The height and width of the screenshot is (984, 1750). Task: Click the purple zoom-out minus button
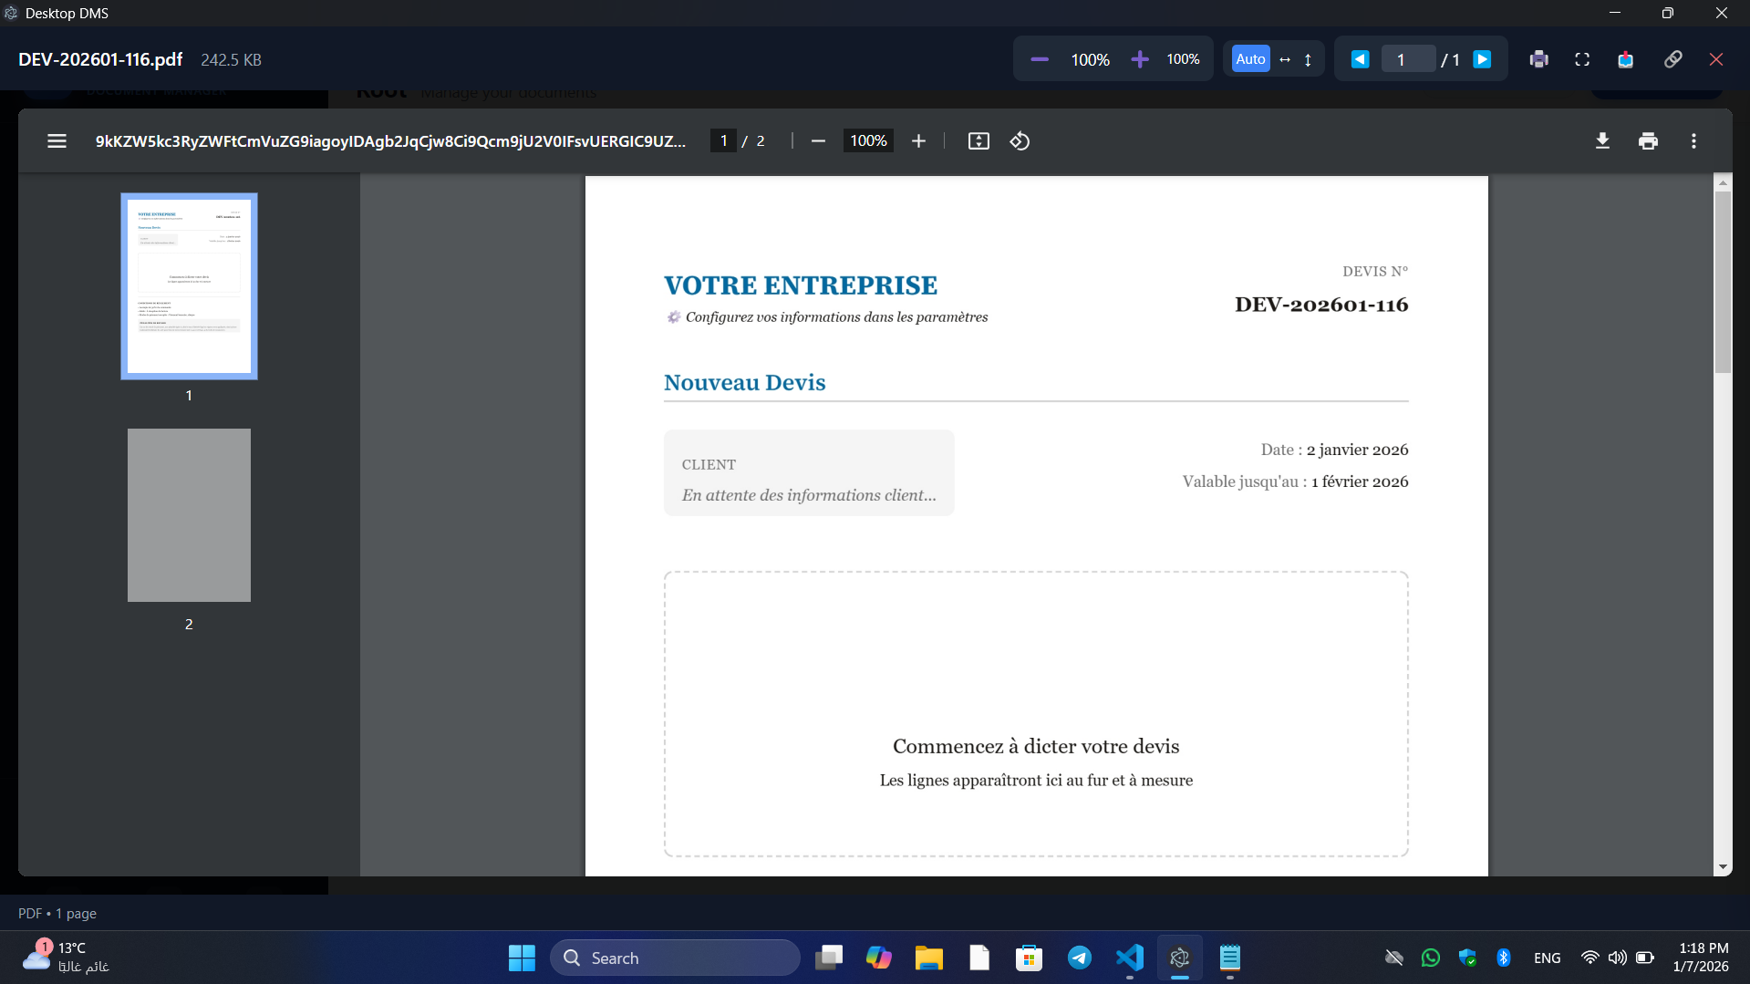coord(1039,59)
